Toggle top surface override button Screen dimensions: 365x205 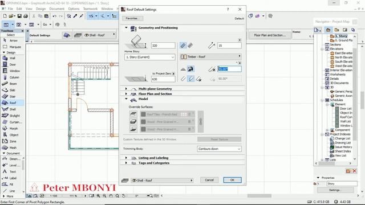133,114
